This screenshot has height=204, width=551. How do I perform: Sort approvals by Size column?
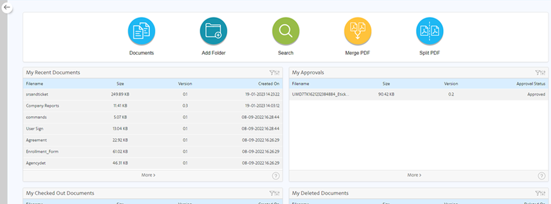point(386,84)
